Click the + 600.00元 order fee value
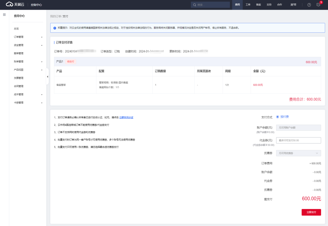The height and width of the screenshot is (226, 328). pos(315,164)
